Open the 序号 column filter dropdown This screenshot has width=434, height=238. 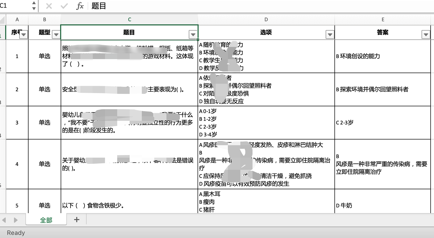point(23,34)
